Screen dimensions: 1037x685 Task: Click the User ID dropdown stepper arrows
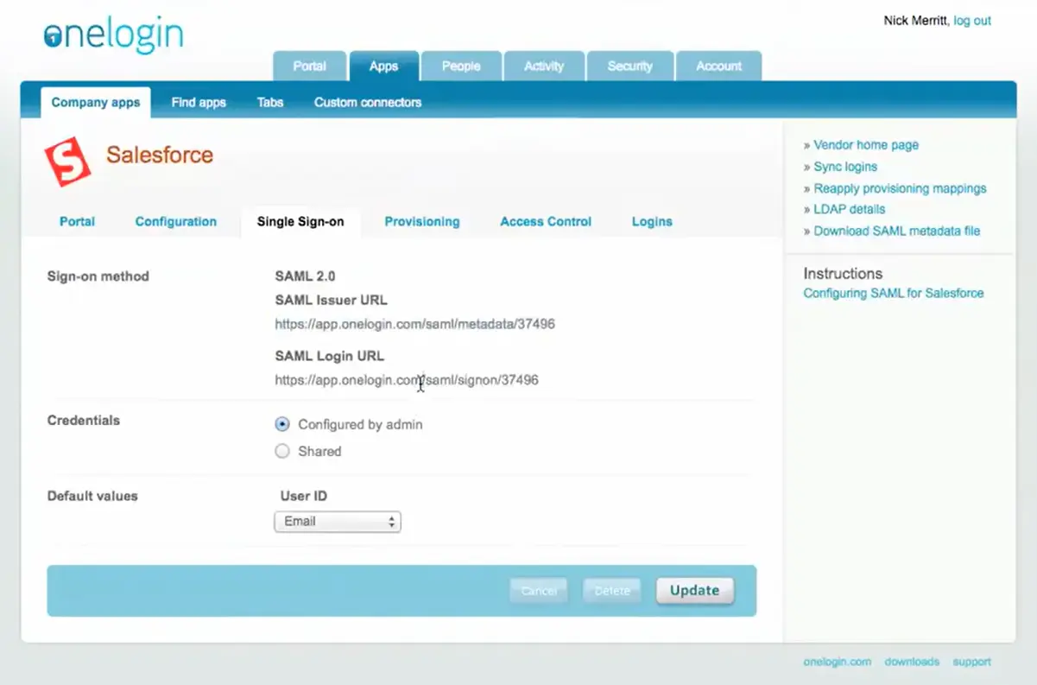(391, 521)
